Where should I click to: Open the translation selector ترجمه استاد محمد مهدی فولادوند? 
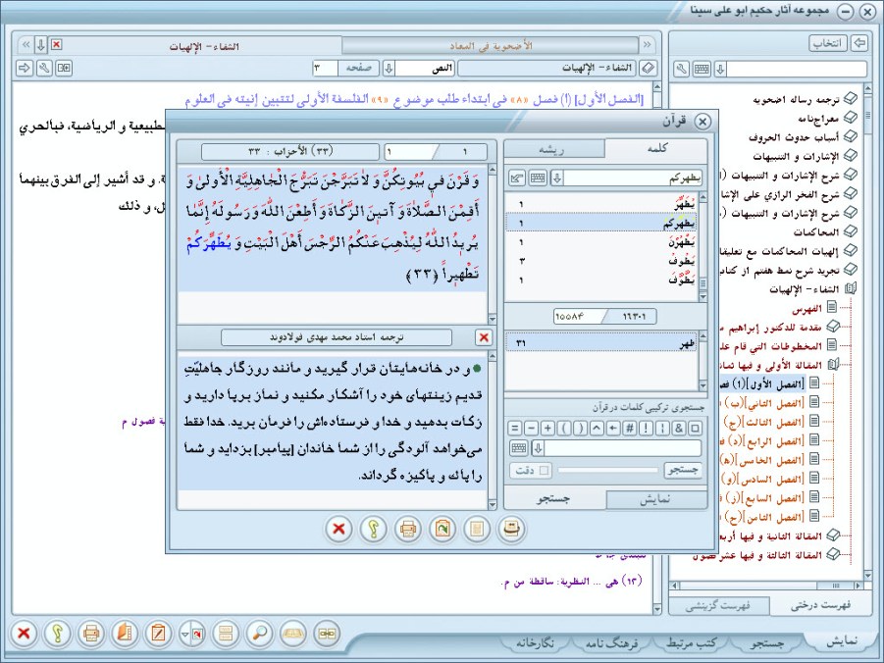point(338,337)
